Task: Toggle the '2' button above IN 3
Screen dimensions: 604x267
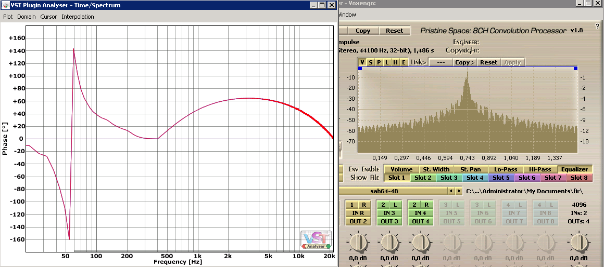Action: pyautogui.click(x=383, y=205)
